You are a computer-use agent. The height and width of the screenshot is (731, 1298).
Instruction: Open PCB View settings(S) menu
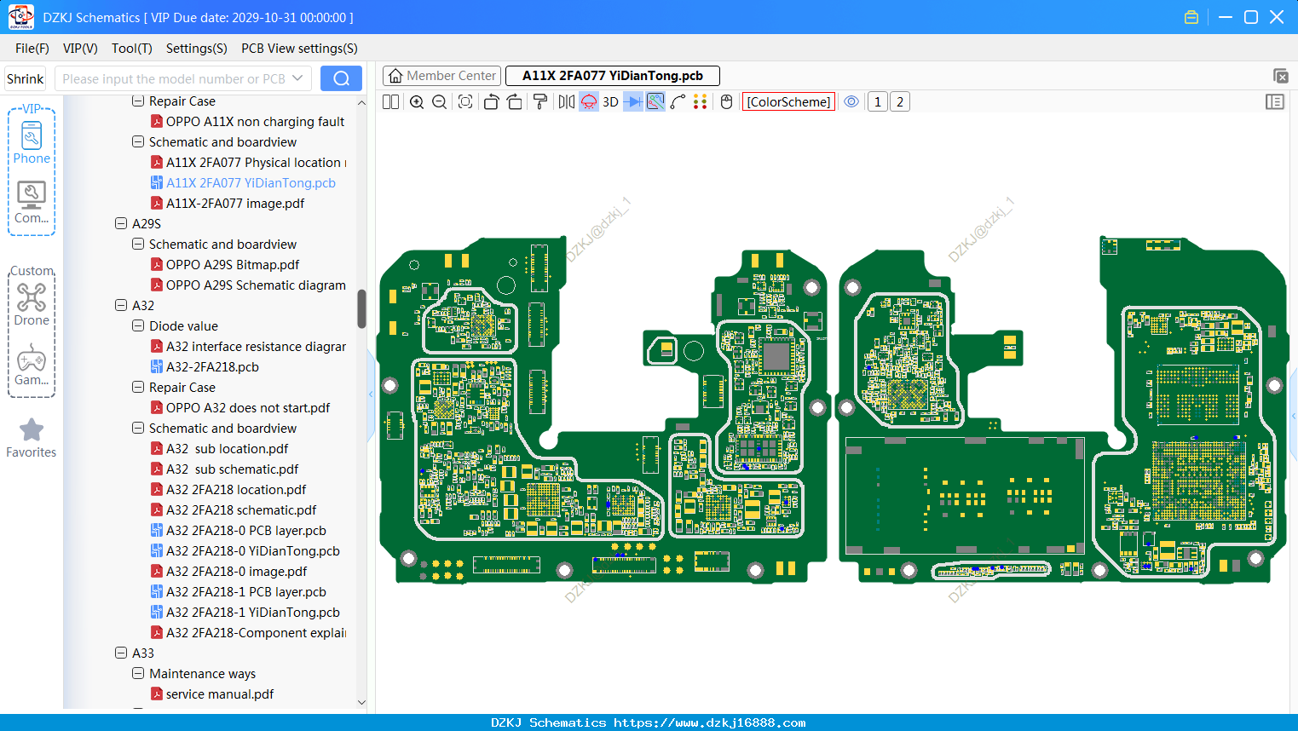click(299, 49)
